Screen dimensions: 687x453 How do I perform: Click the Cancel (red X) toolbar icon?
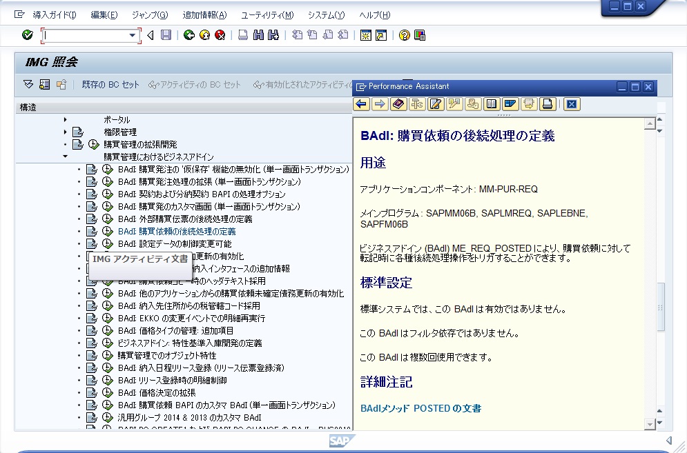pyautogui.click(x=220, y=35)
